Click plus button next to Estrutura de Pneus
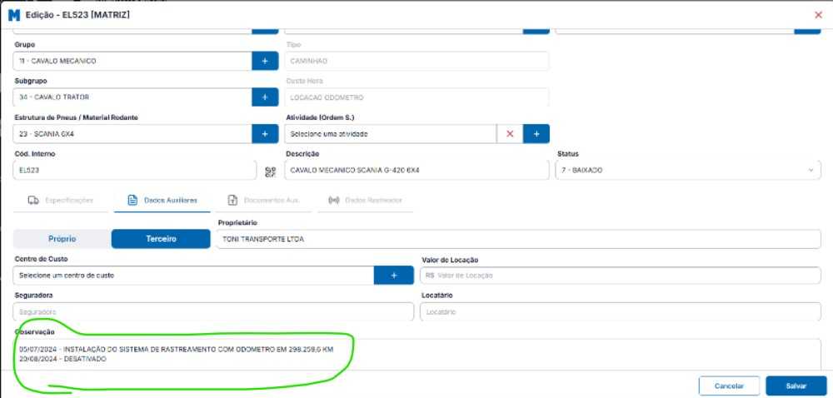This screenshot has height=398, width=833. (x=264, y=133)
